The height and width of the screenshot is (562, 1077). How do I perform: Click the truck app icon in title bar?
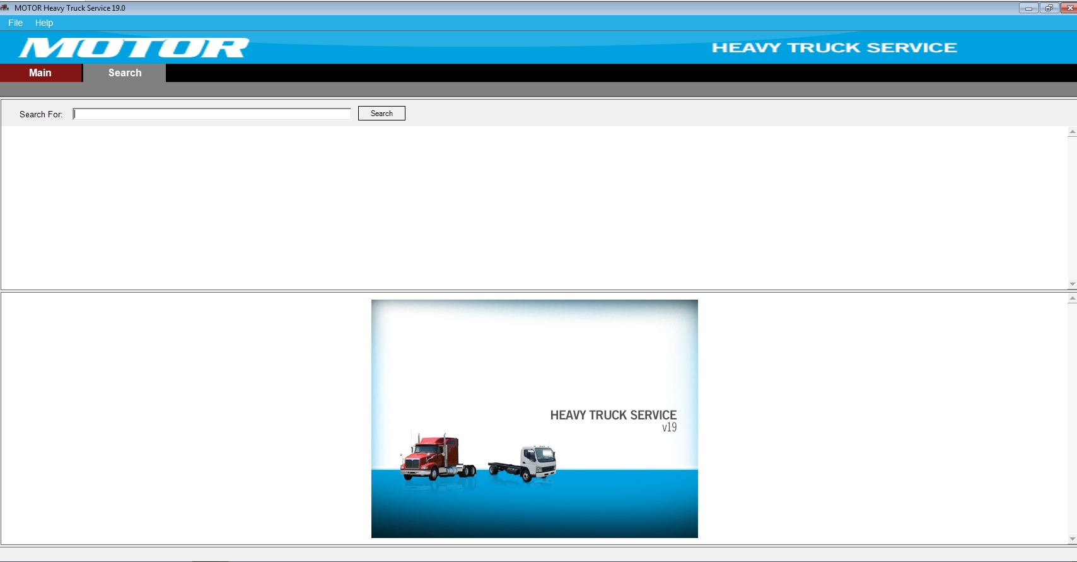tap(5, 8)
